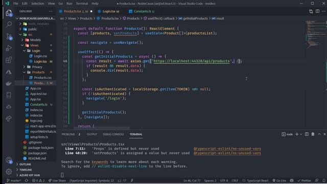Viewport: 327px width, 184px height.
Task: Expand the node_modules folder
Action: [x=20, y=24]
